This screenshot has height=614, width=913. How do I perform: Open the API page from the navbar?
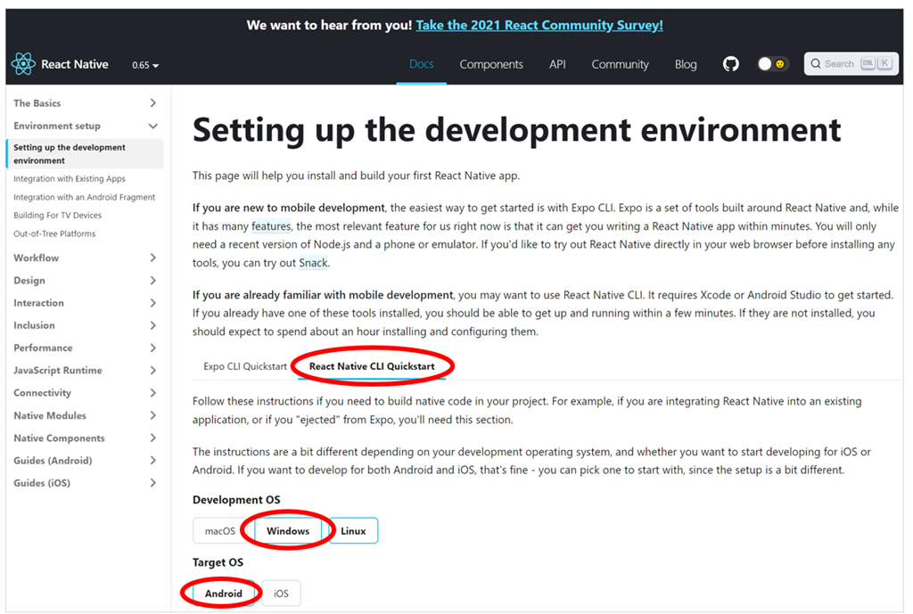click(558, 63)
